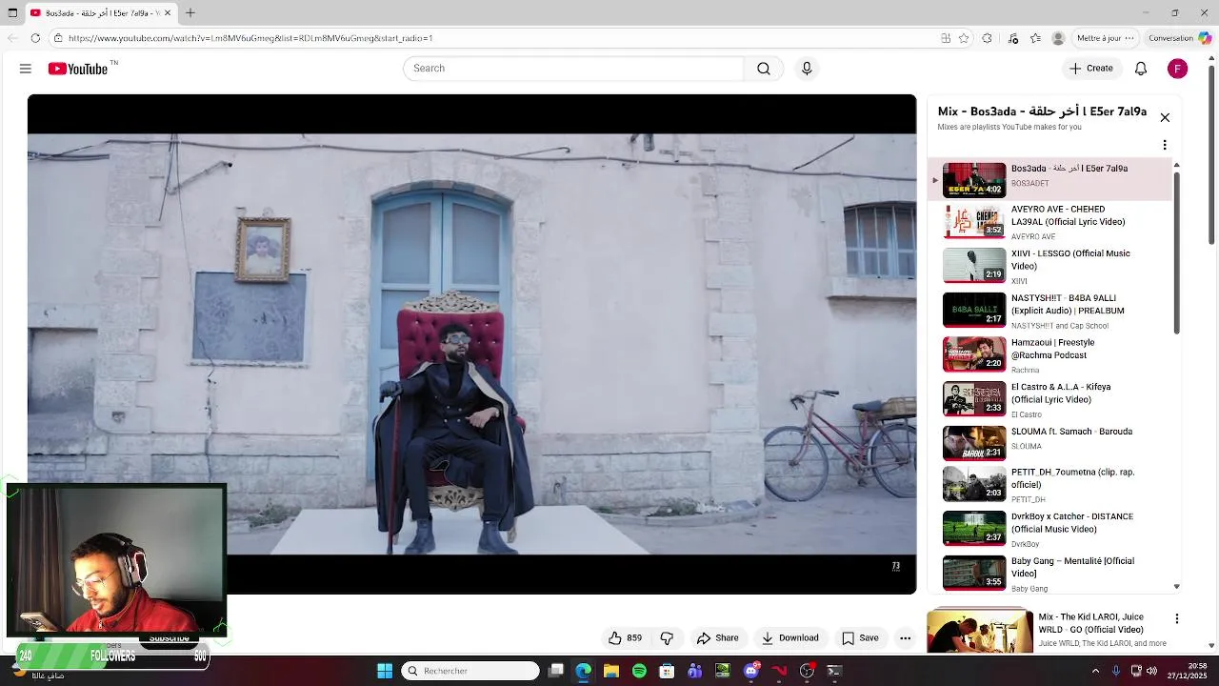Close the Mix playlist panel
Viewport: 1219px width, 686px height.
click(1165, 117)
